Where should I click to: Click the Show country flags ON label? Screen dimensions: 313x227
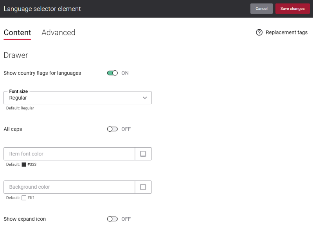[x=125, y=73]
